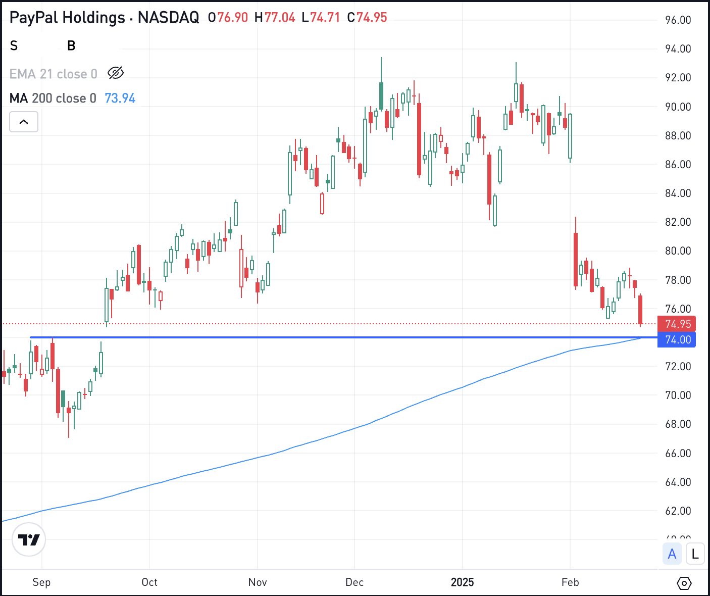This screenshot has width=710, height=596.
Task: Open the TradingView logo link
Action: tap(29, 539)
